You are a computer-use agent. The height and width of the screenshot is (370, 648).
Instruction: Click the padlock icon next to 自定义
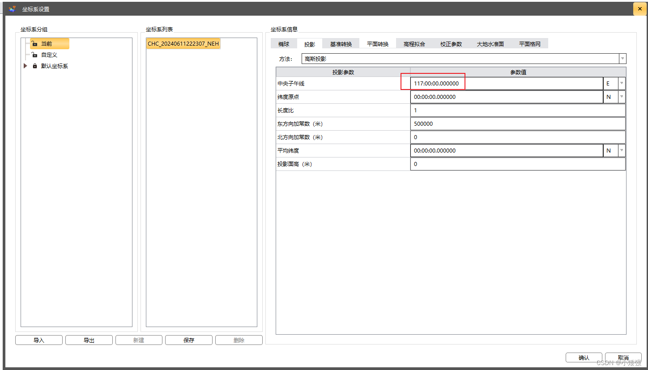point(34,55)
